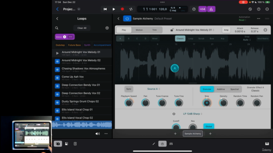Open the Mod Matrix

(x=263, y=39)
